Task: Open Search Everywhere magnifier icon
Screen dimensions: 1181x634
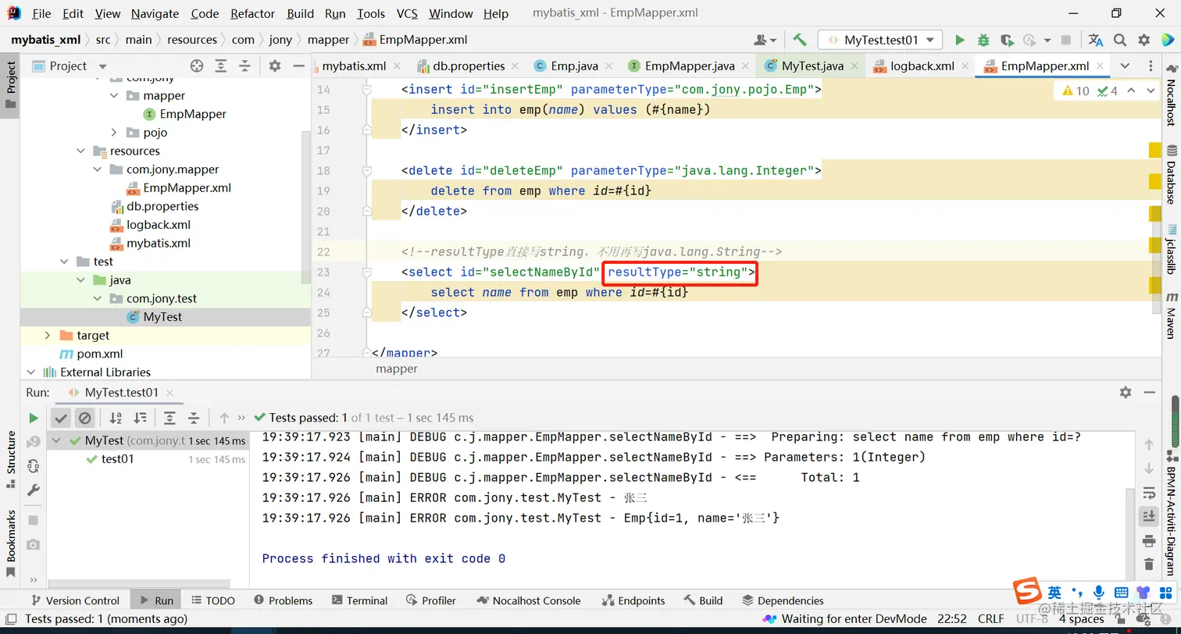Action: [1120, 40]
